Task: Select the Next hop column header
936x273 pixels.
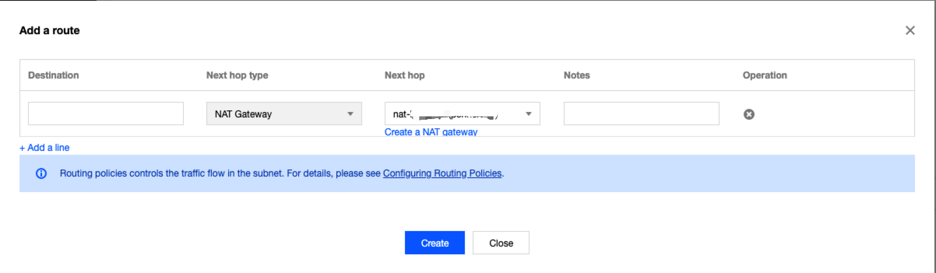Action: pos(405,75)
